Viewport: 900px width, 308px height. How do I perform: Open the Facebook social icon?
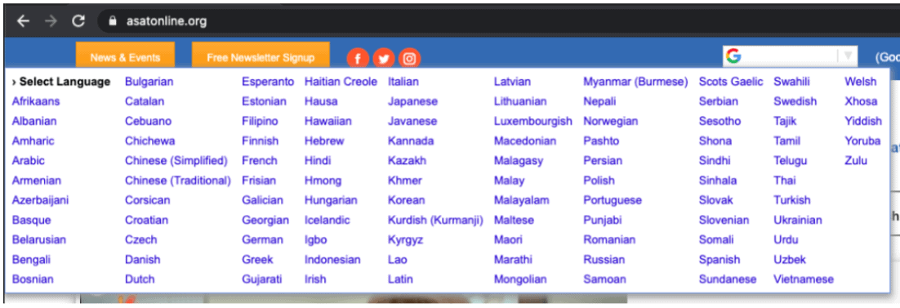[358, 58]
